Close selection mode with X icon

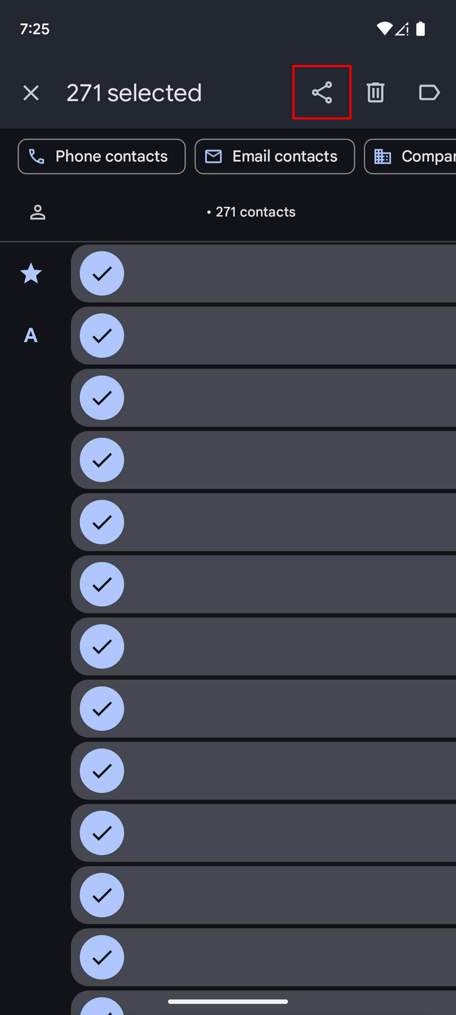click(31, 93)
